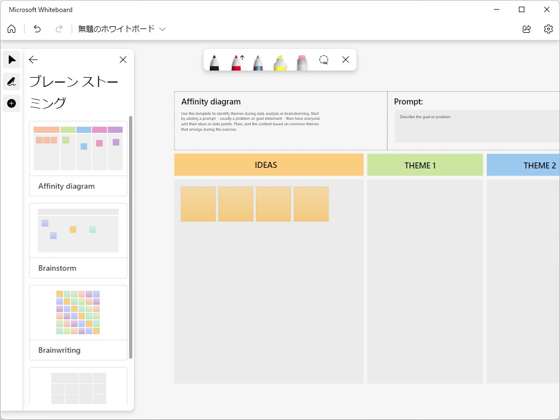560x420 pixels.
Task: Click the templates panel scrollbar
Action: (131, 237)
